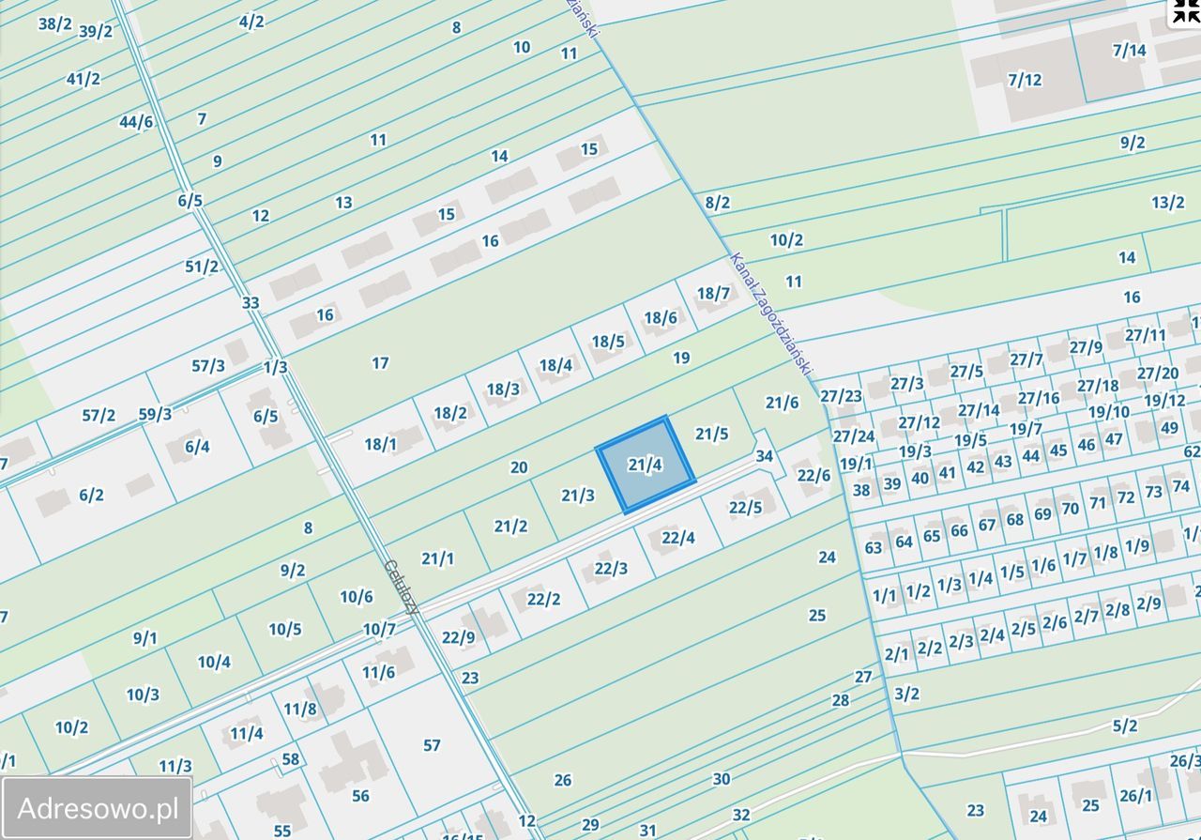Choose parcel 11/3

coord(175,766)
